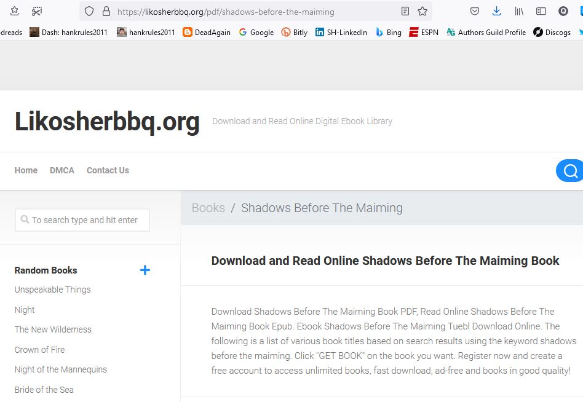The width and height of the screenshot is (583, 402).
Task: Go to the Home navigation link
Action: 26,170
